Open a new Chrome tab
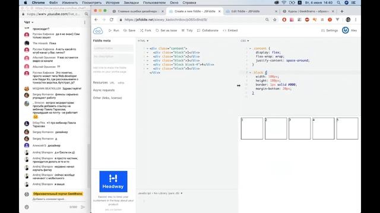 342,11
